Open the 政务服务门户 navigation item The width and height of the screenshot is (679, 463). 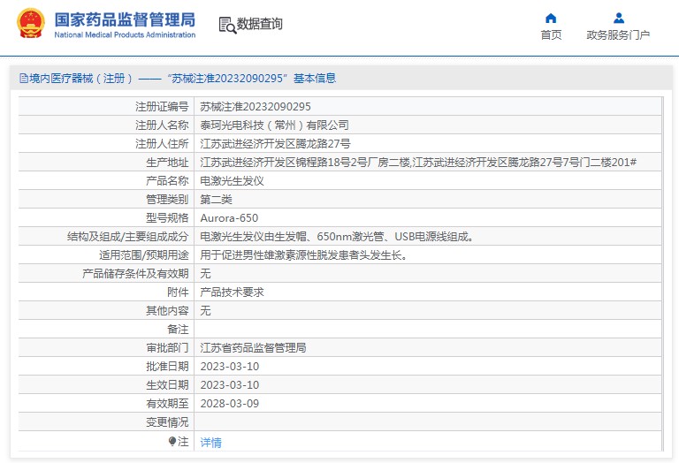[618, 35]
